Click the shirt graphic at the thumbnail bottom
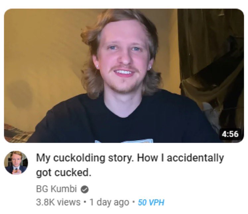248x214 pixels. (x=124, y=141)
